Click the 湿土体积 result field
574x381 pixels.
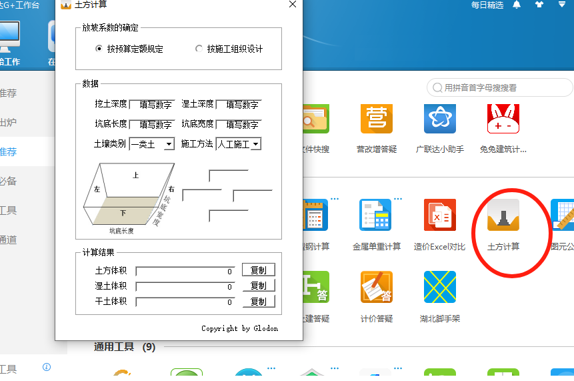185,286
